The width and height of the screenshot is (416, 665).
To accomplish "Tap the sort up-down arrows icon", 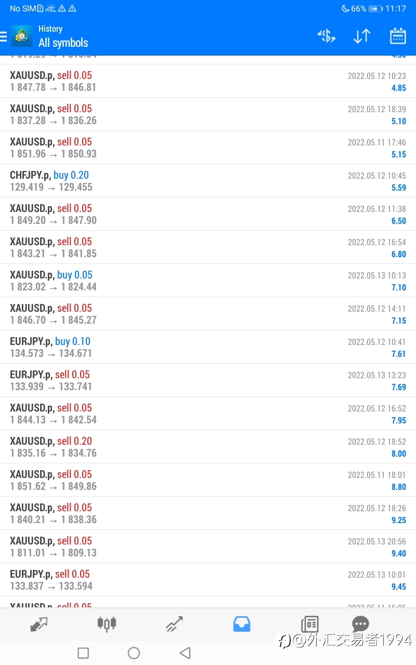I will 362,36.
